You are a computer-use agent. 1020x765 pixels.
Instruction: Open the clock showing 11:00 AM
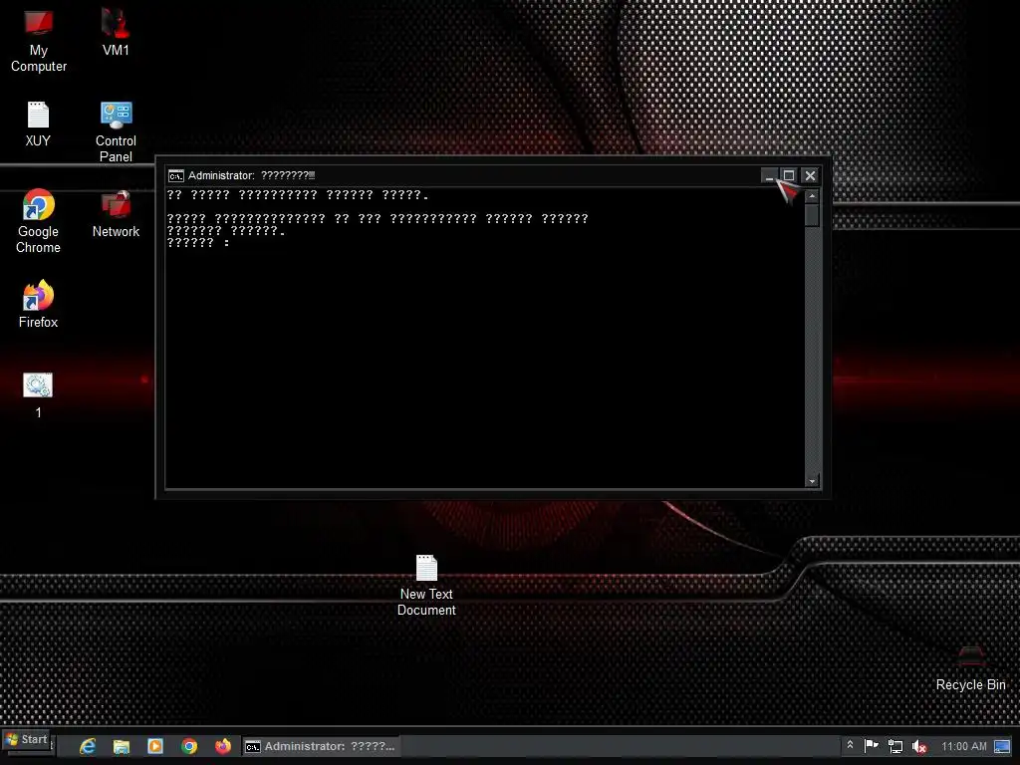[964, 747]
